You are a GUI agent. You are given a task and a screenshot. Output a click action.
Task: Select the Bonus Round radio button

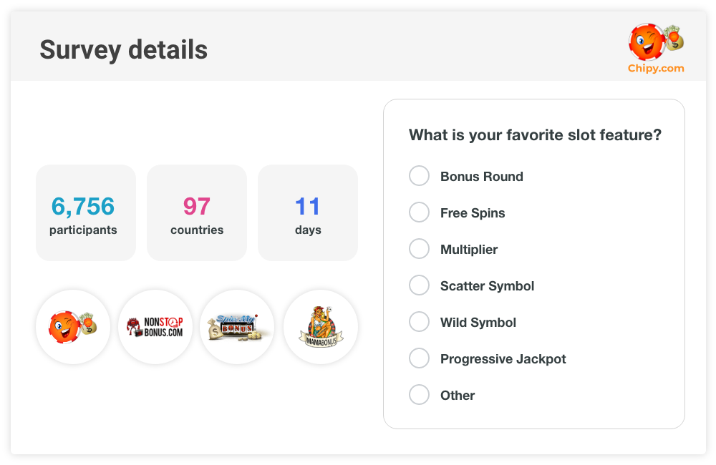pyautogui.click(x=419, y=175)
